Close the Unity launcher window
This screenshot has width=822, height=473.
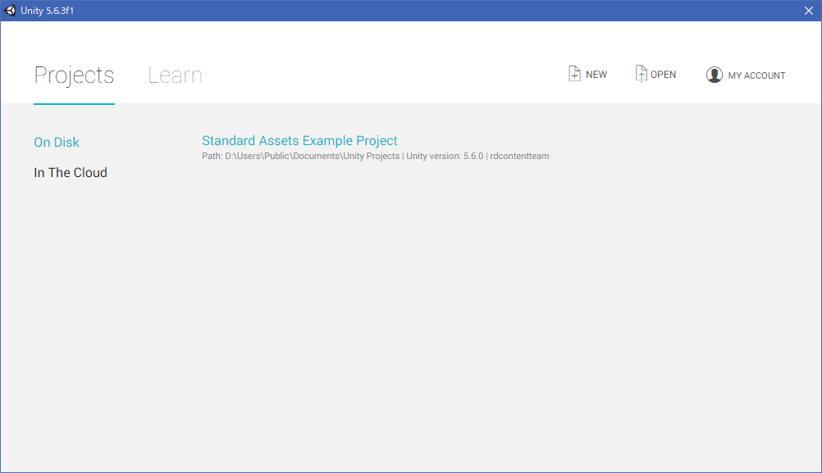[x=808, y=11]
